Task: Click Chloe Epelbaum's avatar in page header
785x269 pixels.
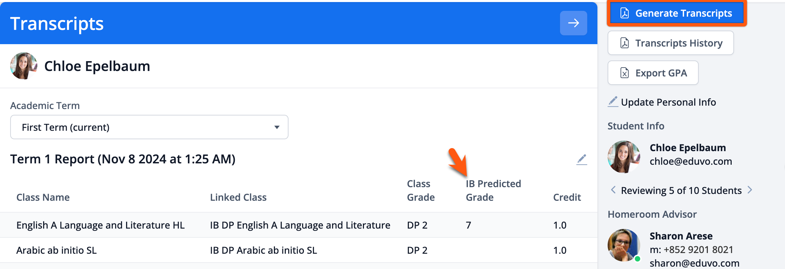Action: point(23,66)
